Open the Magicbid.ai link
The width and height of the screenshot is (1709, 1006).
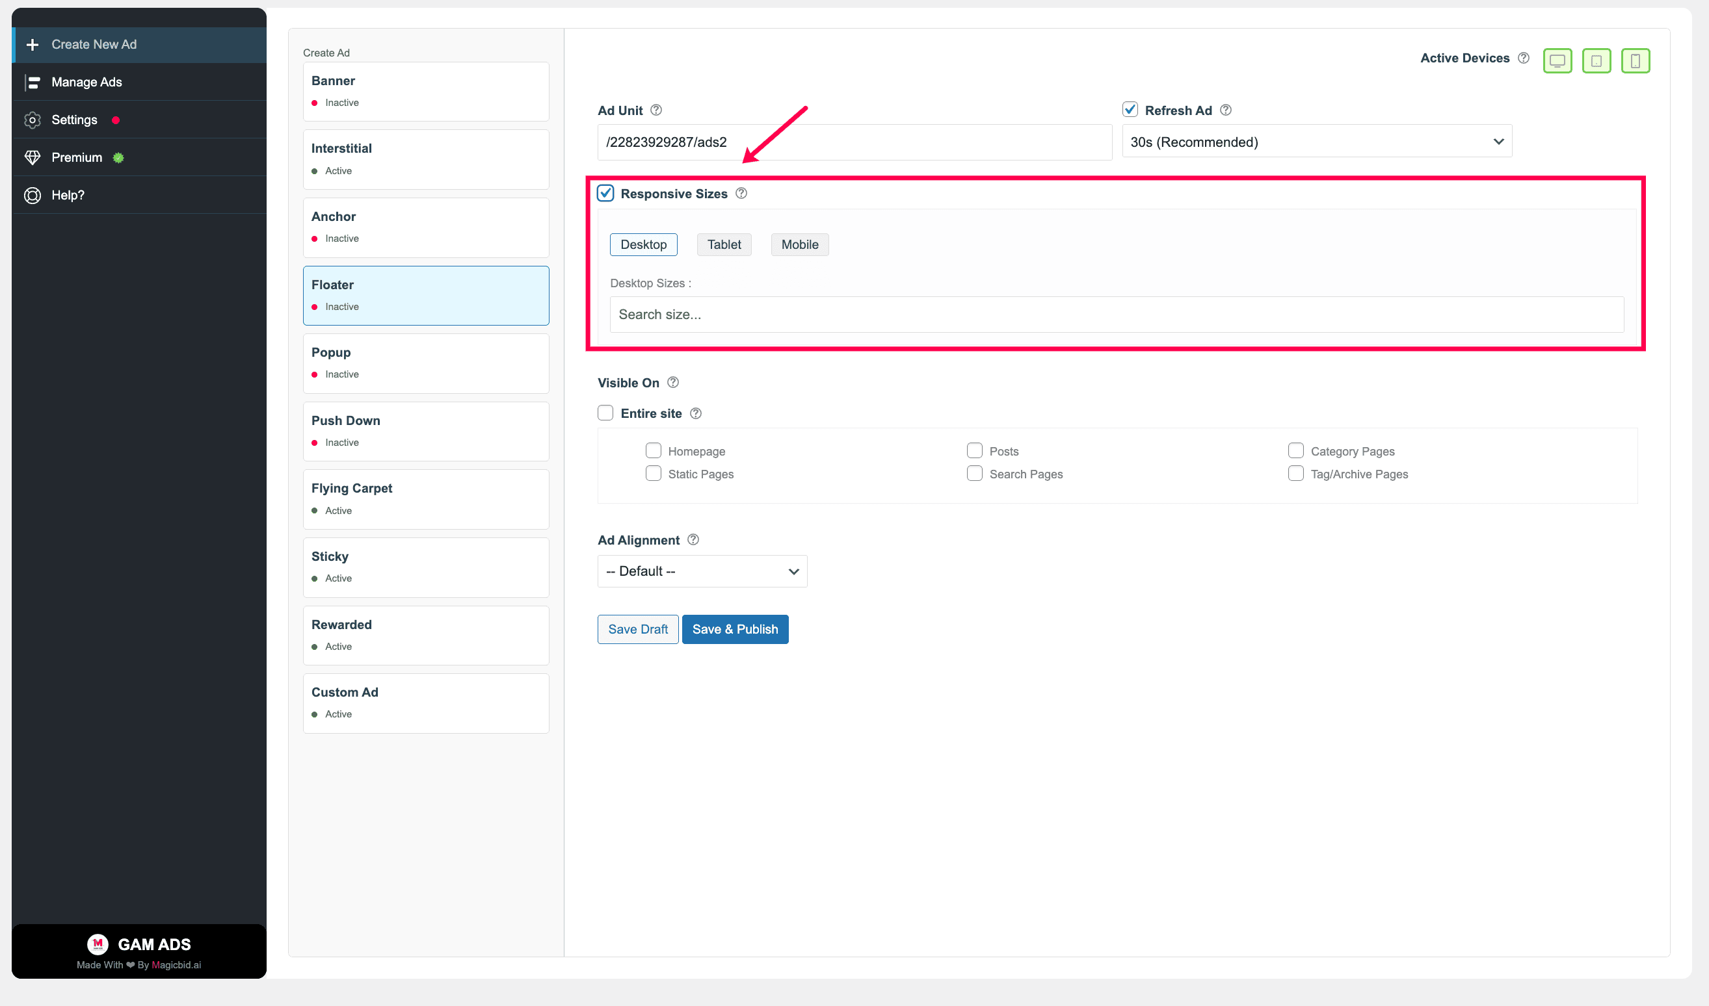coord(176,964)
